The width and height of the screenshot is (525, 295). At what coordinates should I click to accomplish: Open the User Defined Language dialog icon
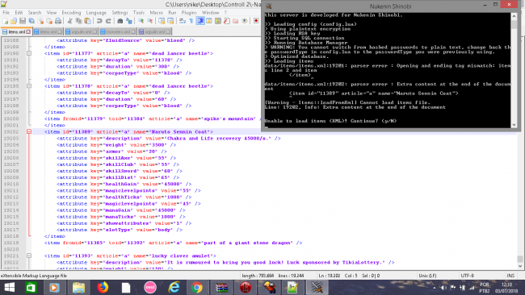coord(209,21)
